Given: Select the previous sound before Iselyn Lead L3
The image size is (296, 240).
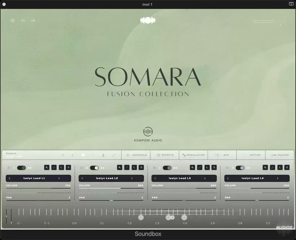Looking at the screenshot, I should click(x=155, y=178).
